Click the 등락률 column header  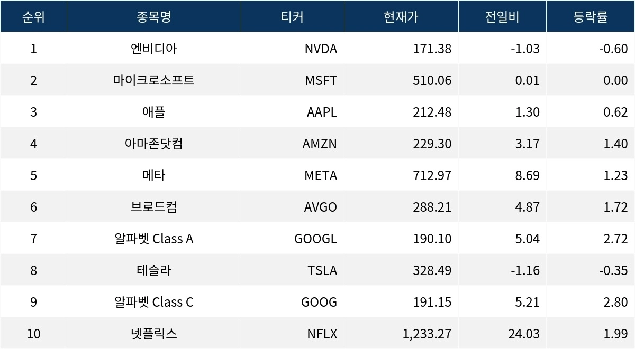590,16
